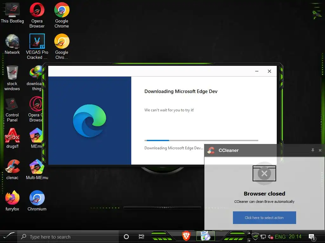Select the Opera GX Browser desktop icon

click(36, 109)
